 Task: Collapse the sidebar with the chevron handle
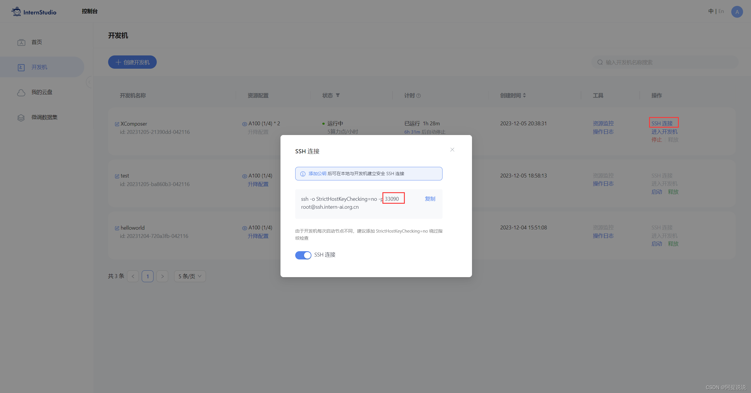[89, 82]
